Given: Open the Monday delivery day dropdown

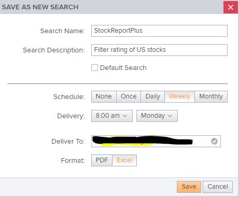Looking at the screenshot, I should [157, 116].
